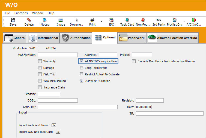Image resolution: width=206 pixels, height=138 pixels.
Task: Click the Vendor input field
Action: [49, 94]
